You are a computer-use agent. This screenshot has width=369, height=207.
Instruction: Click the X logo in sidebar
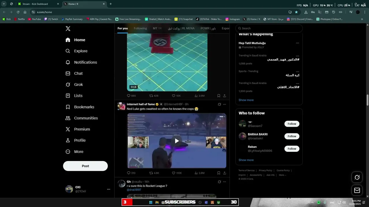(68, 28)
